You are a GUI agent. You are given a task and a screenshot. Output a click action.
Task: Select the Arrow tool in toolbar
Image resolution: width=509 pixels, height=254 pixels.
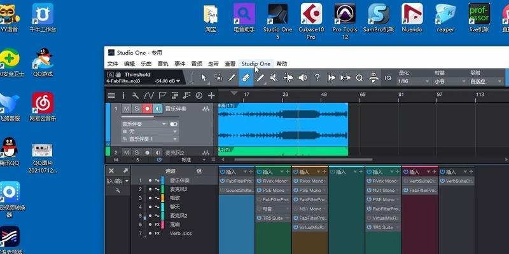(204, 77)
